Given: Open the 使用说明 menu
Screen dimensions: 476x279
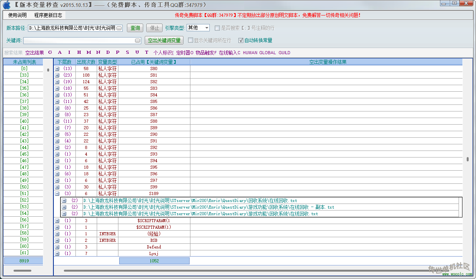Looking at the screenshot, I should pyautogui.click(x=17, y=15).
